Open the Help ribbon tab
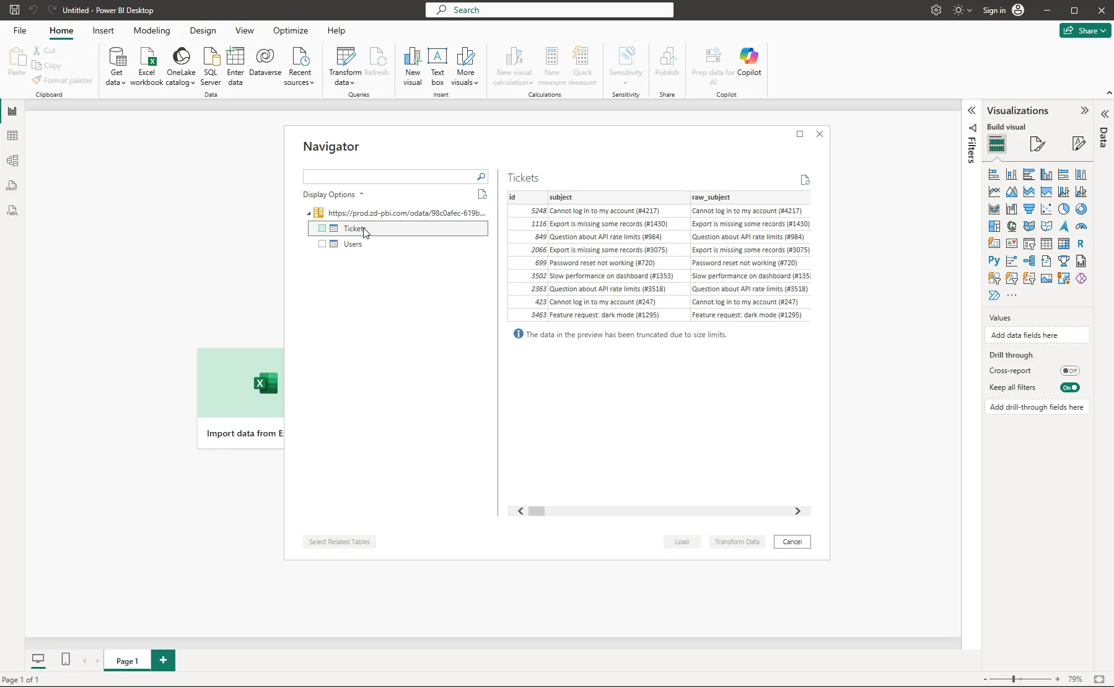1114x688 pixels. (336, 30)
